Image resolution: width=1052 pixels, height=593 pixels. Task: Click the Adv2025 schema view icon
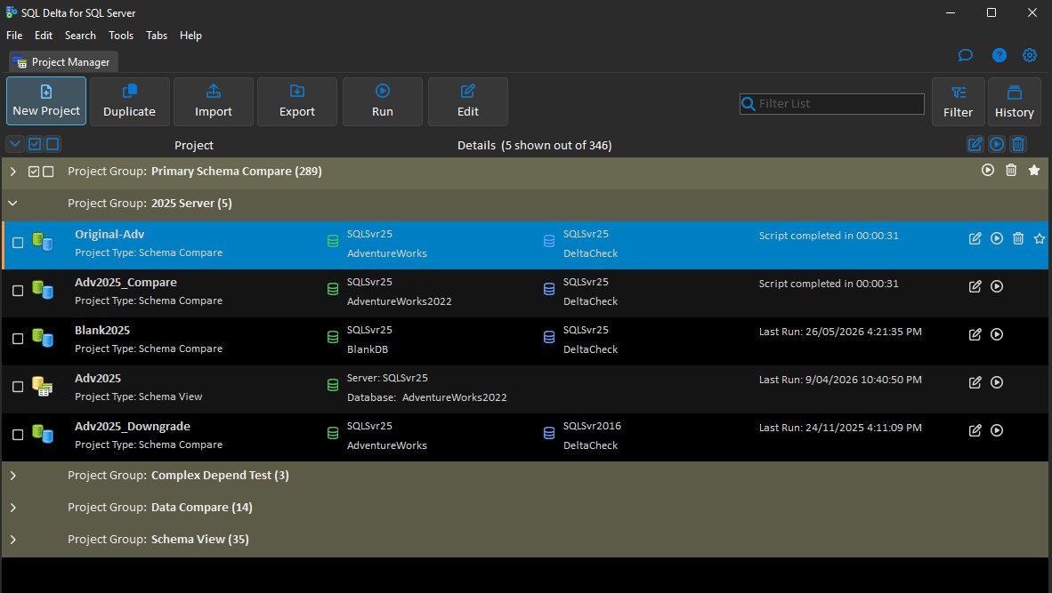(42, 387)
